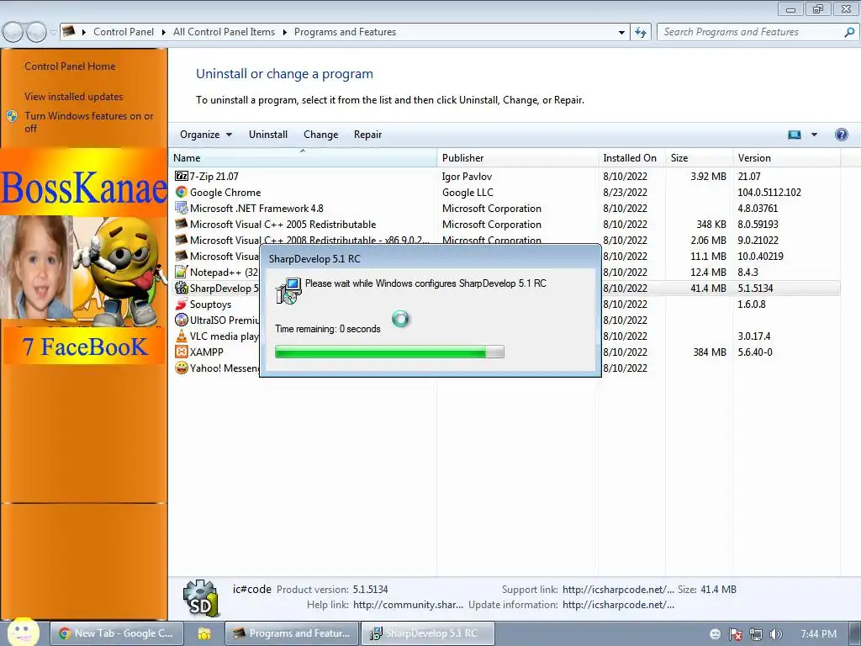Open Control Panel Home link
This screenshot has width=861, height=646.
(70, 66)
